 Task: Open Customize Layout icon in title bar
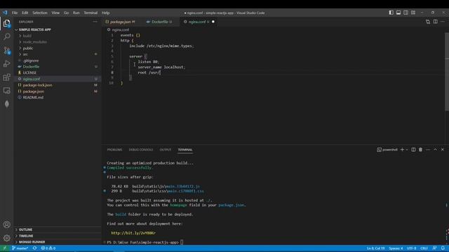pos(413,13)
